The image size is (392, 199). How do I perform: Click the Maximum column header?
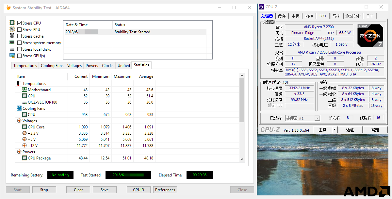click(x=122, y=76)
